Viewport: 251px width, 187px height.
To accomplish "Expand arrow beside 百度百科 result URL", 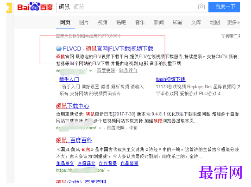I will [108, 171].
